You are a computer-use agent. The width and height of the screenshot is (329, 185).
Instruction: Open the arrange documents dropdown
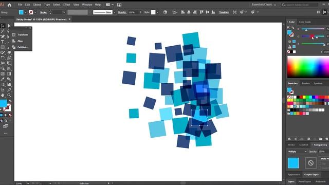coord(113,5)
